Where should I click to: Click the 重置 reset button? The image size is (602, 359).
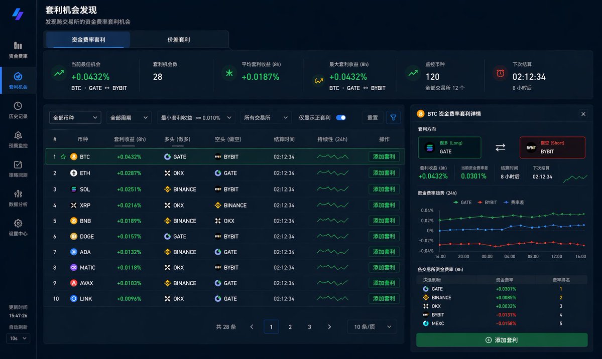pos(373,117)
